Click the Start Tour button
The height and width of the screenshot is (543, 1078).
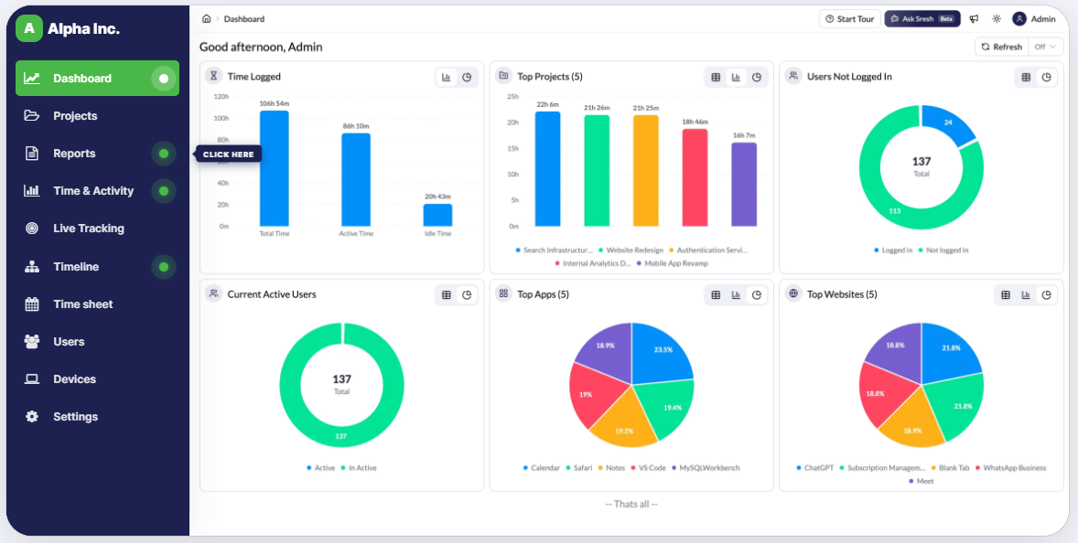850,19
